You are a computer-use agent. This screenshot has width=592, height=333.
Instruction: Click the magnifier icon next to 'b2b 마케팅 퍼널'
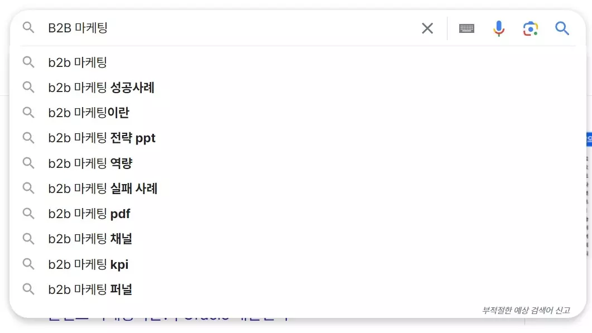click(x=28, y=289)
